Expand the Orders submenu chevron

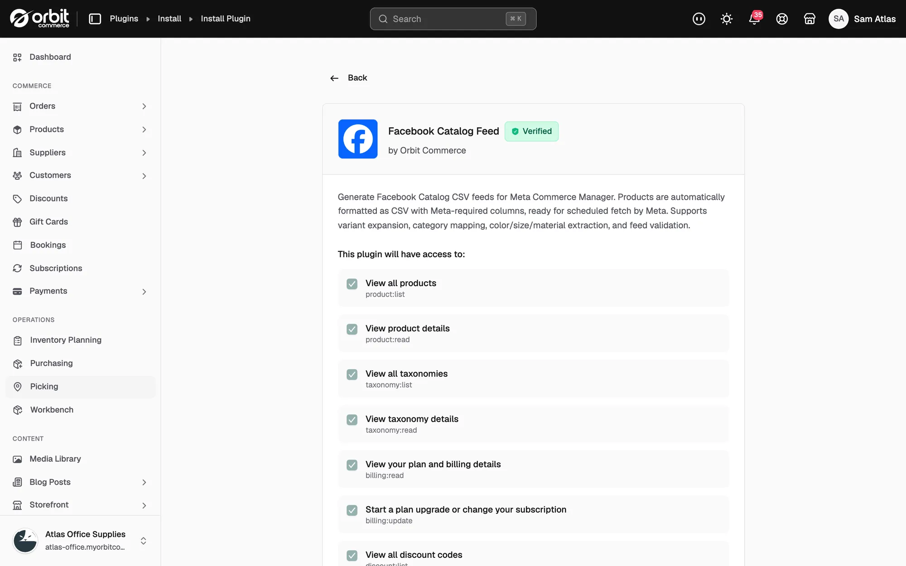(144, 106)
